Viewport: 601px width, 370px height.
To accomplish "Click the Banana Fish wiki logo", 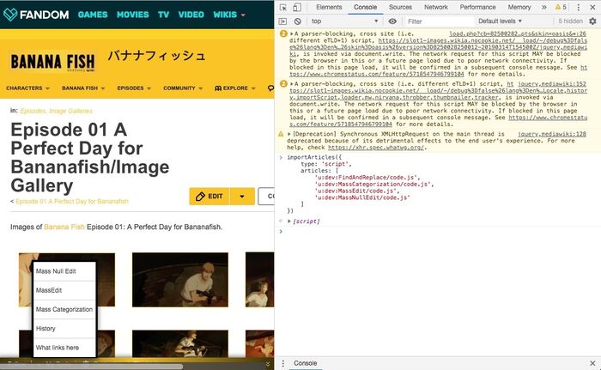I will [53, 62].
